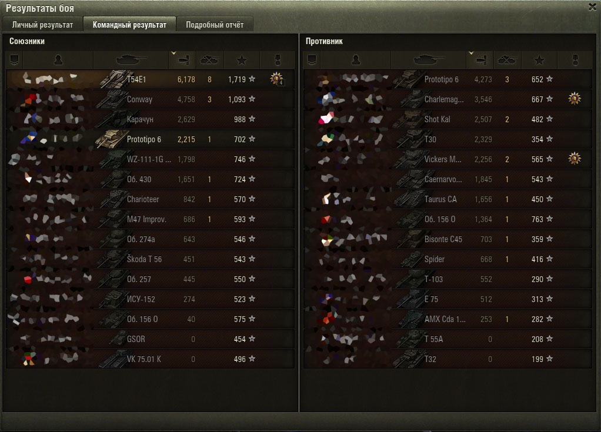Sort enemy team by tank vehicle icon
Image resolution: width=601 pixels, height=432 pixels.
pyautogui.click(x=429, y=60)
